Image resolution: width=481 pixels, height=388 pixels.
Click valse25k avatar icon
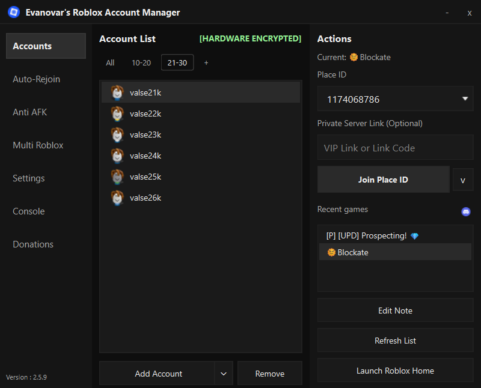pyautogui.click(x=117, y=177)
